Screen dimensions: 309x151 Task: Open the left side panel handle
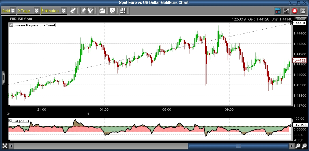(x=3, y=78)
